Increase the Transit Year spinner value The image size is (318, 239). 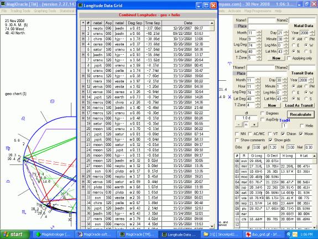(x=311, y=79)
